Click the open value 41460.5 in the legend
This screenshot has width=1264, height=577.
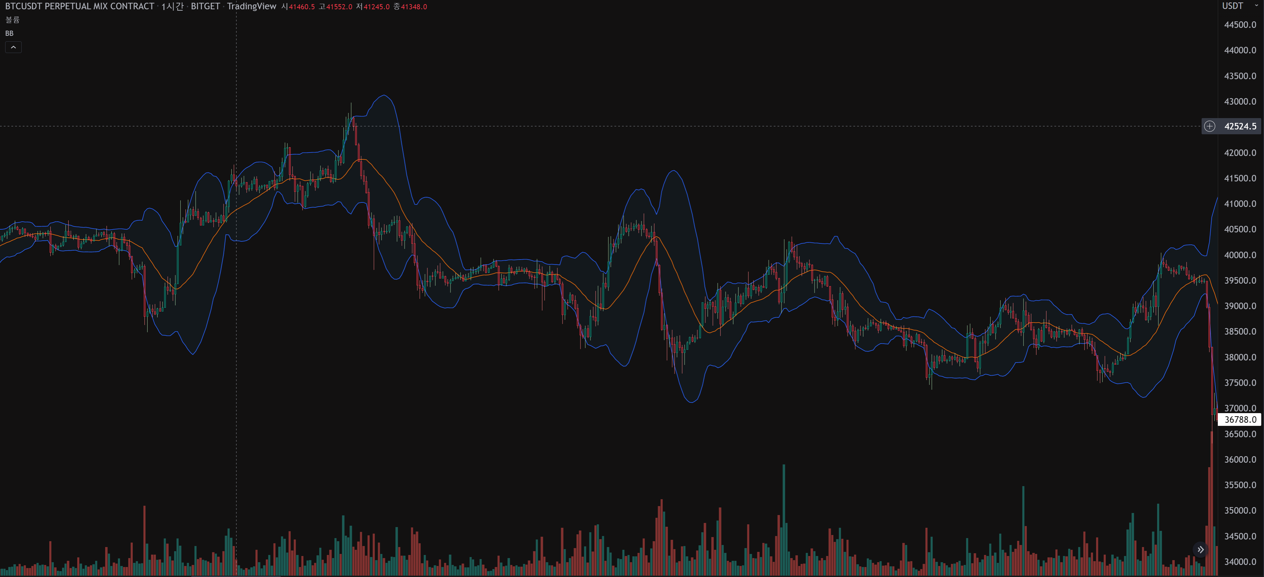pos(302,7)
